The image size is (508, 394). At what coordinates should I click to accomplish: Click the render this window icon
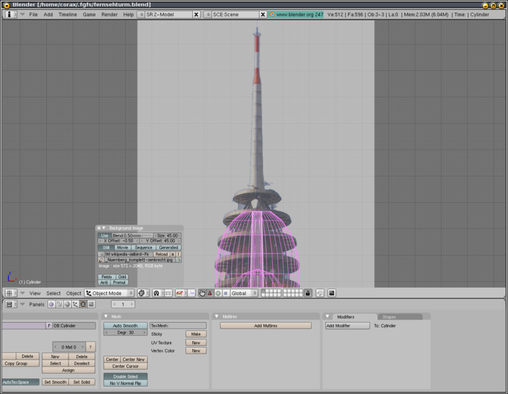point(331,293)
